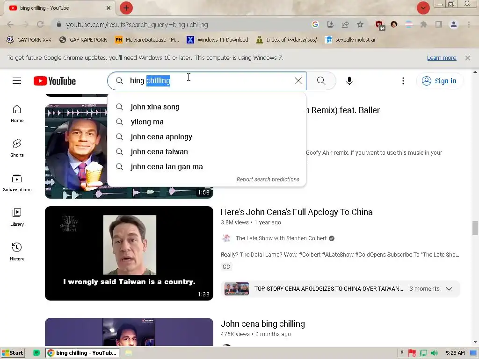Click the CC closed captions badge

(x=226, y=267)
